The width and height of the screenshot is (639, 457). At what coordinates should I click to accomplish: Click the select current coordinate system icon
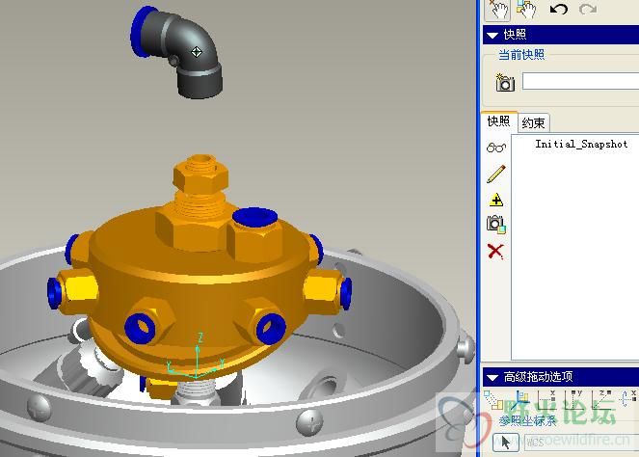tap(520, 400)
